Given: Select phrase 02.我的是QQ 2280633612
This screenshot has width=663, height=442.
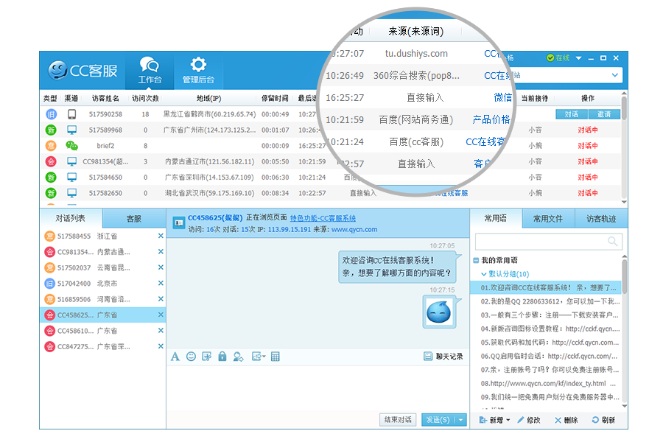Looking at the screenshot, I should [x=550, y=301].
